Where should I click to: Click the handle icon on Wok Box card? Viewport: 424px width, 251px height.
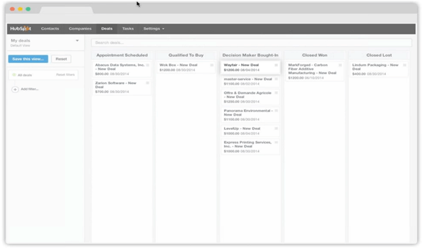(212, 65)
